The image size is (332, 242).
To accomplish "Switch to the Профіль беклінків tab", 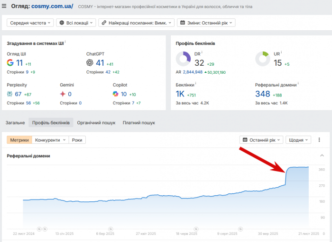I will pos(51,123).
